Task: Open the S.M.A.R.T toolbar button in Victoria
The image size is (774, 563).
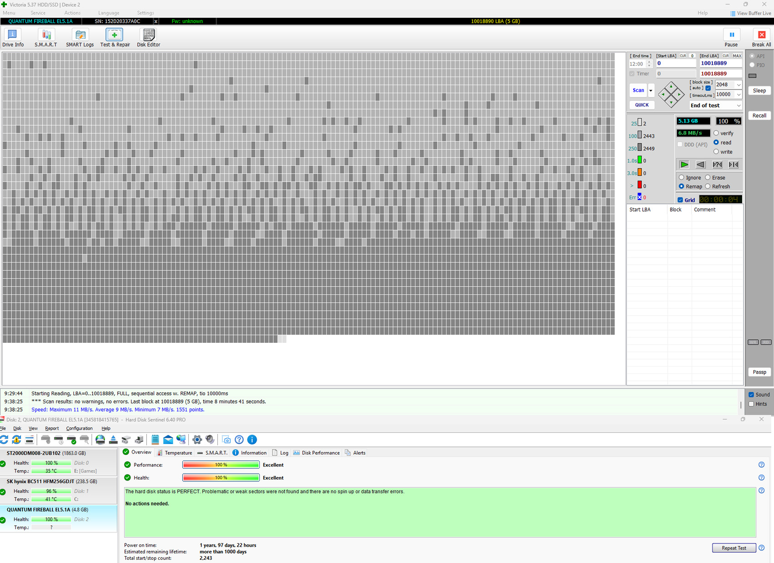Action: coord(46,38)
